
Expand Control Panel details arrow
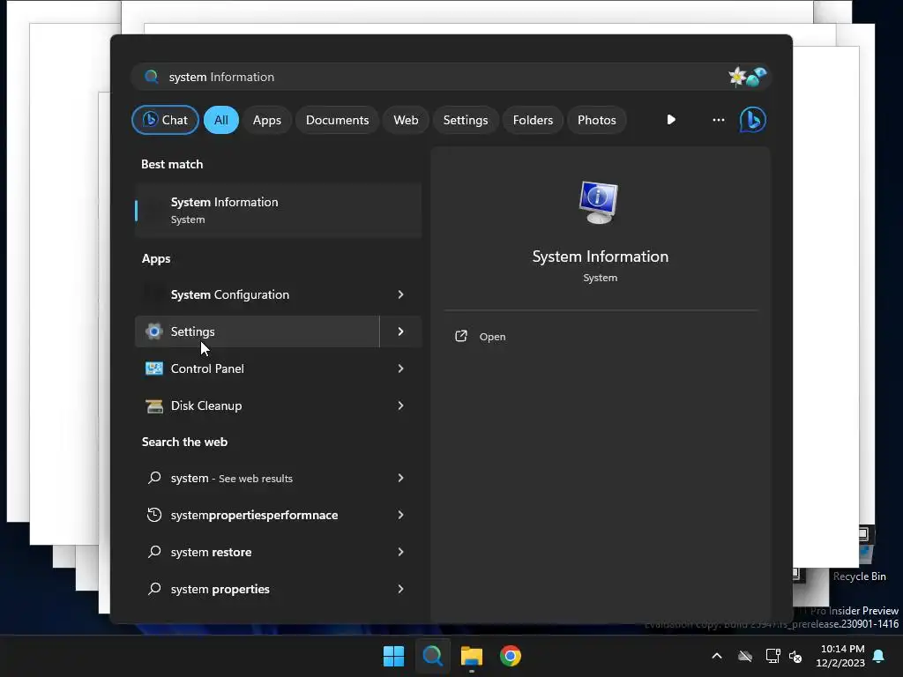coord(401,368)
